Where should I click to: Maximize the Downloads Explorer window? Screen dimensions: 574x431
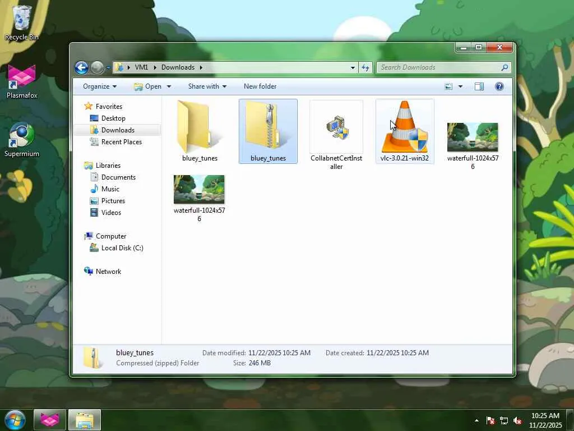click(479, 48)
